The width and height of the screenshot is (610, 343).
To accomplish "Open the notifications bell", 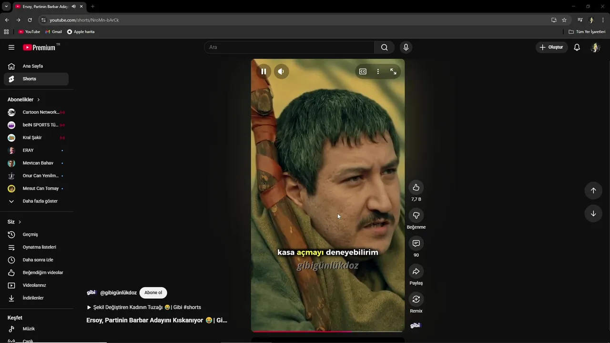I will [577, 47].
